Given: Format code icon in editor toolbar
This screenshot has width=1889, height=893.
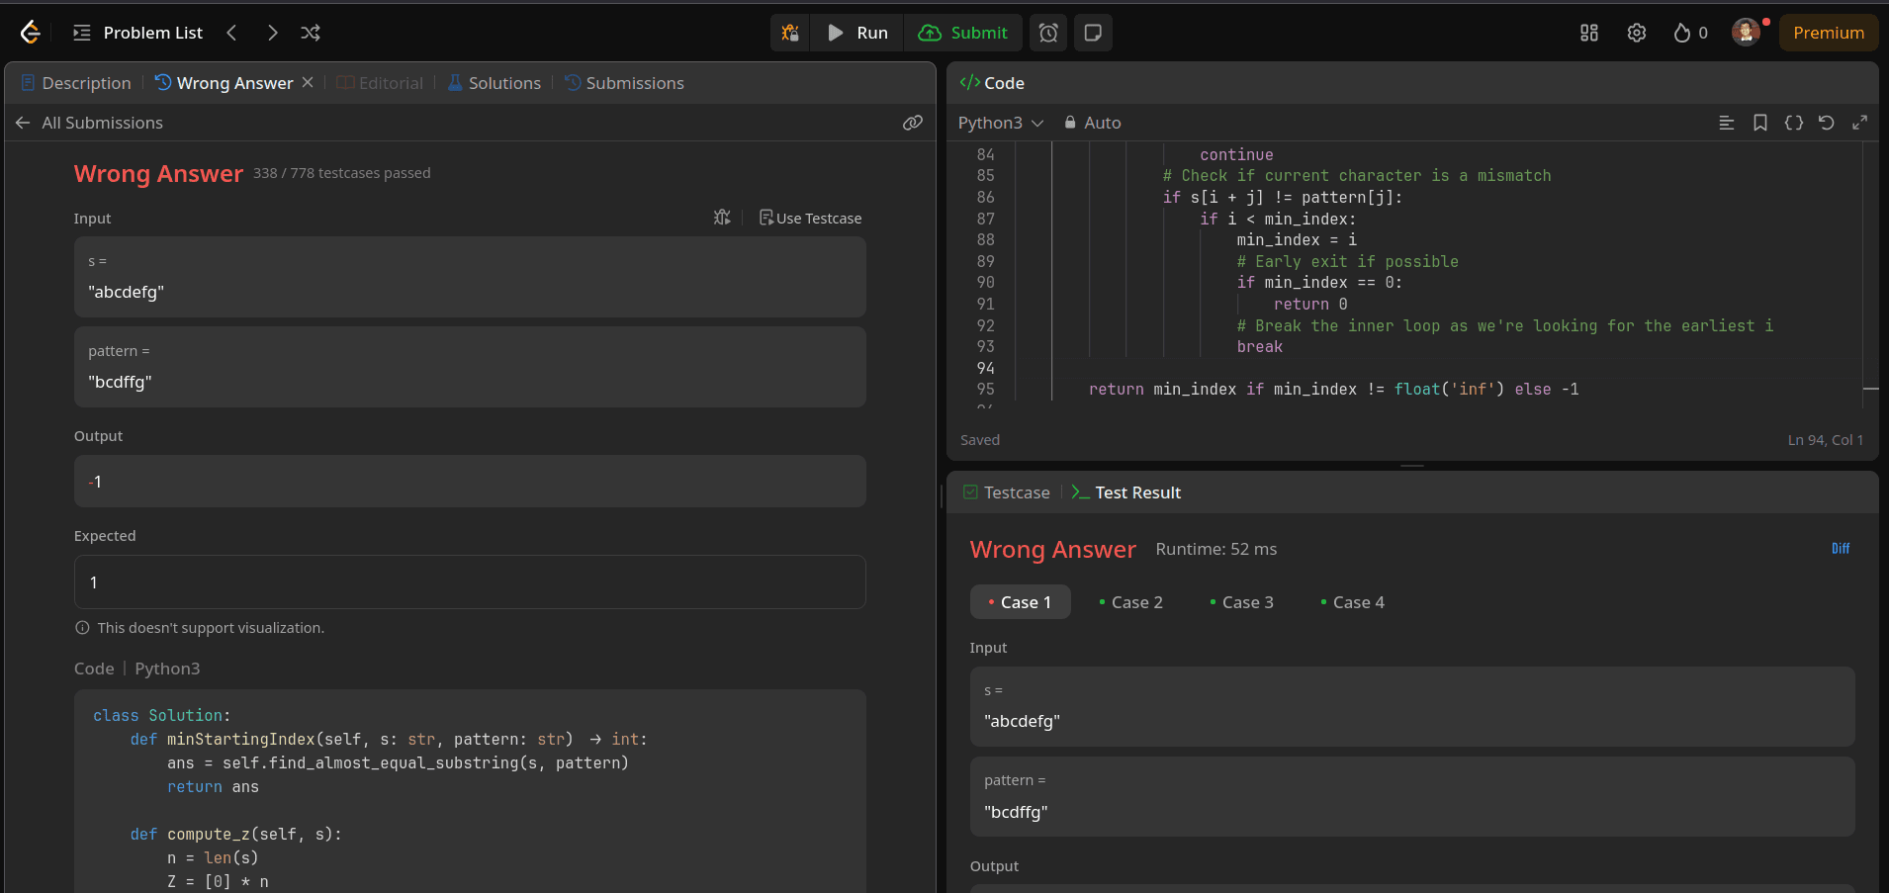Looking at the screenshot, I should pyautogui.click(x=1727, y=123).
